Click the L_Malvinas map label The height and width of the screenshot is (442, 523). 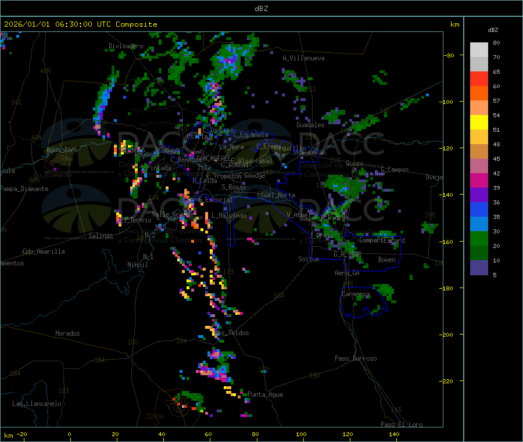tap(229, 215)
